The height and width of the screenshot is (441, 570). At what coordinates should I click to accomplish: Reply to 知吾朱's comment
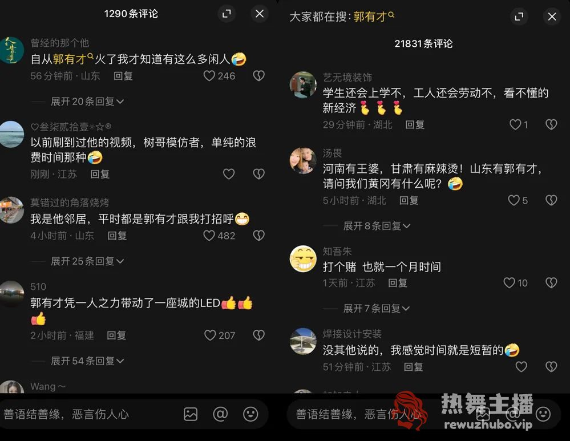397,283
